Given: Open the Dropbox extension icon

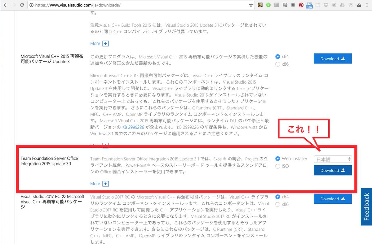Looking at the screenshot, I should point(326,5).
